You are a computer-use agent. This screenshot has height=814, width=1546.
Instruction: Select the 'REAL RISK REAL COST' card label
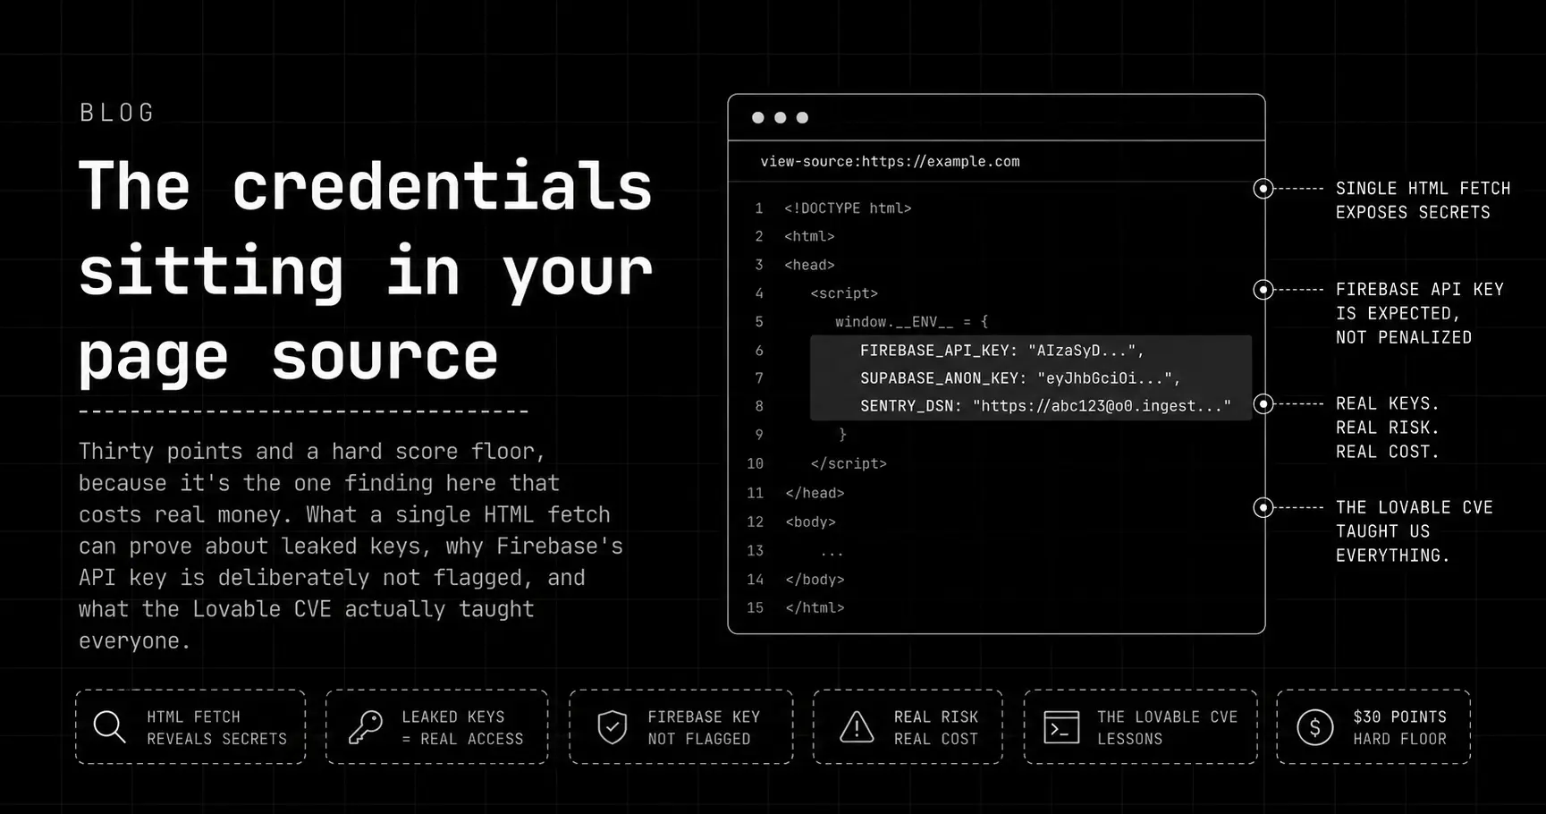coord(936,728)
